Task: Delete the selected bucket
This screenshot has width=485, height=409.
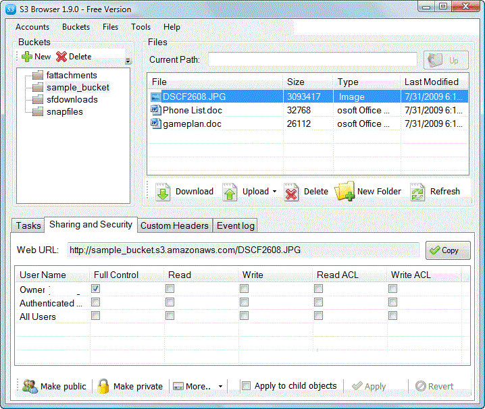Action: (x=62, y=57)
